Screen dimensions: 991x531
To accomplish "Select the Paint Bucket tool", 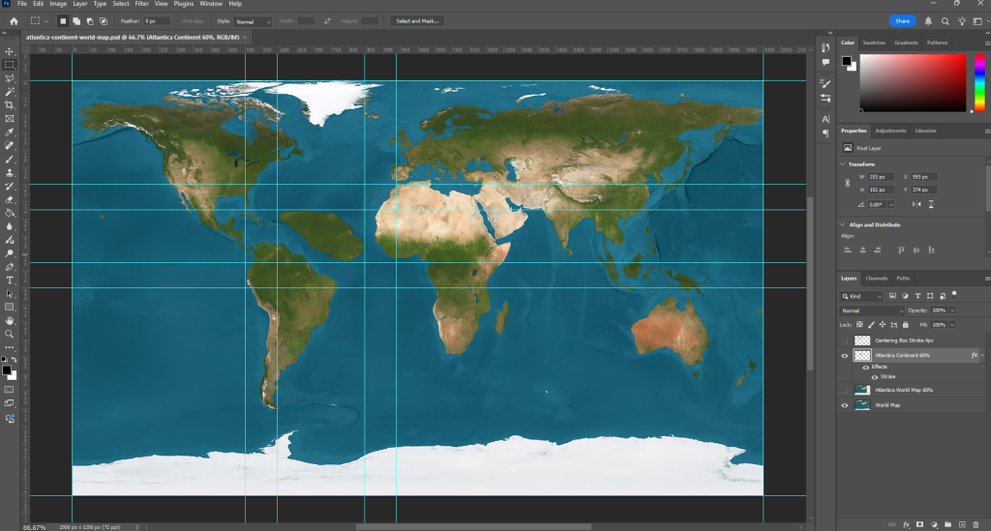I will (9, 213).
